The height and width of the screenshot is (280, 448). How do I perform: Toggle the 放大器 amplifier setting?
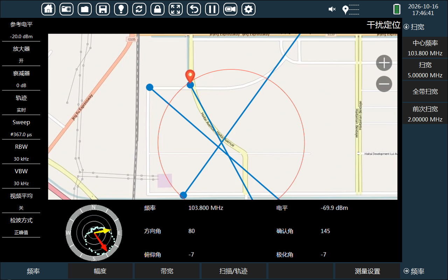coord(21,55)
